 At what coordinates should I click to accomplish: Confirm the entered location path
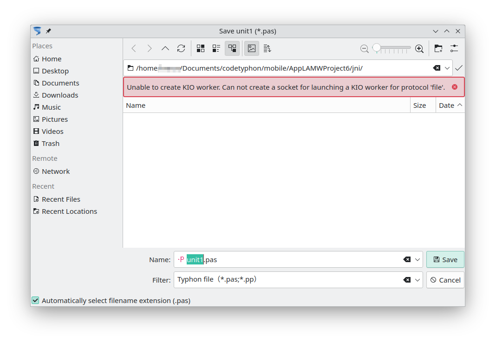pos(459,68)
